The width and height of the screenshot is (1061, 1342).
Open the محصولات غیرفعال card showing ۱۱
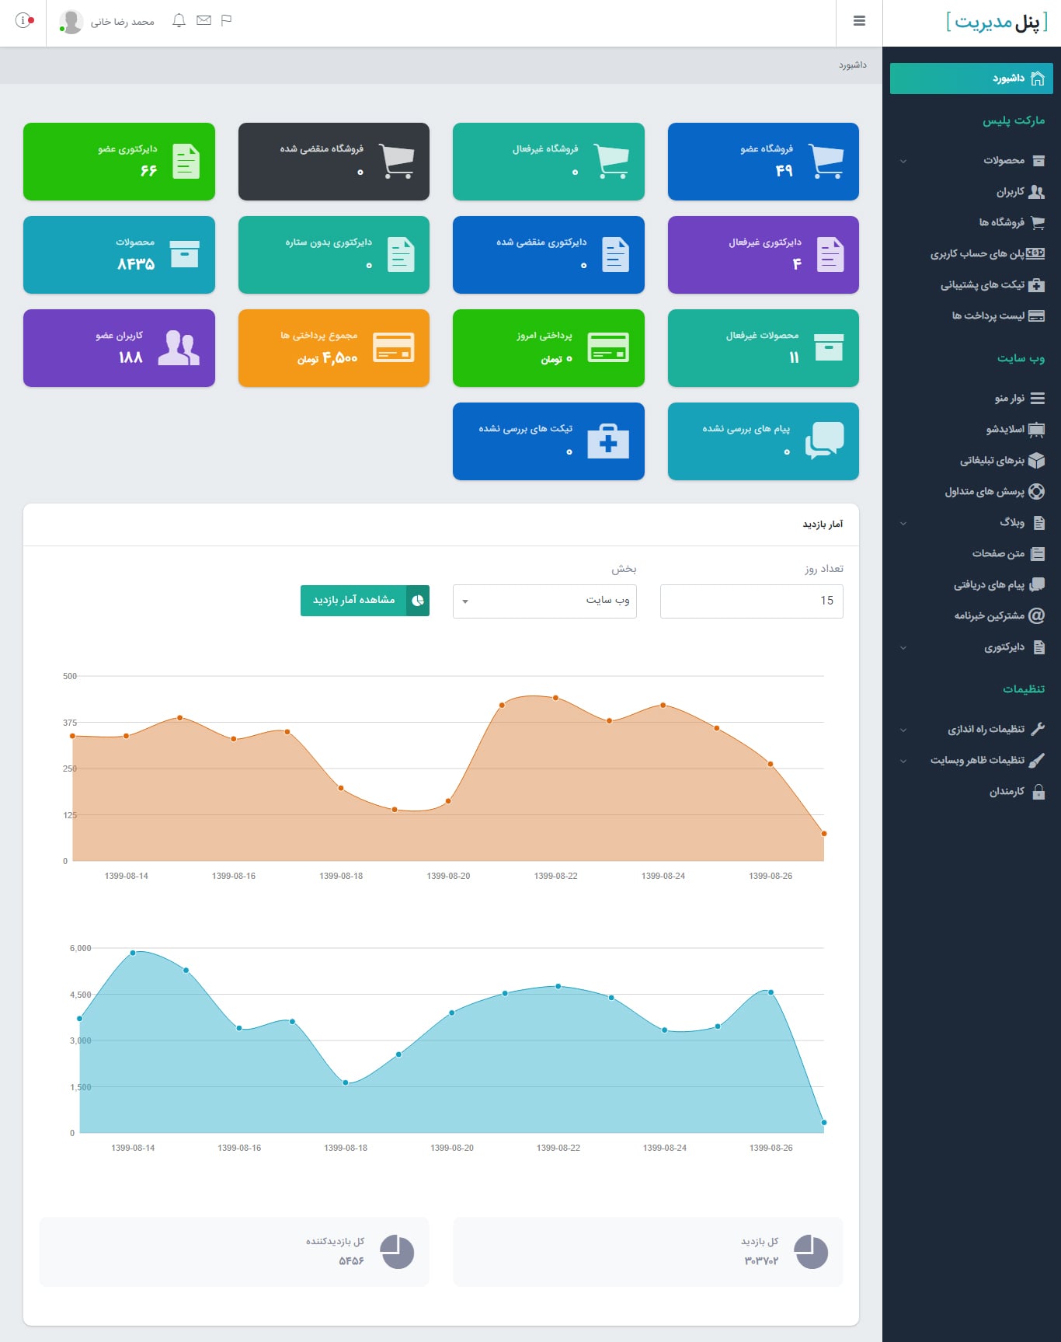(764, 348)
